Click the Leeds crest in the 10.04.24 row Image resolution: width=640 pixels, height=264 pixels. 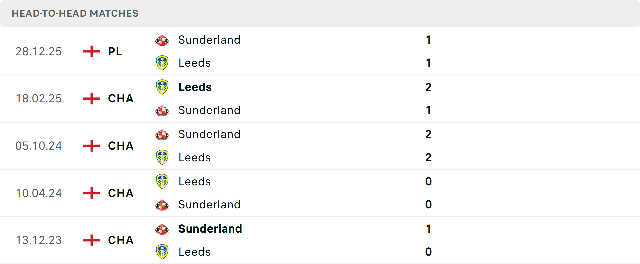(x=162, y=182)
